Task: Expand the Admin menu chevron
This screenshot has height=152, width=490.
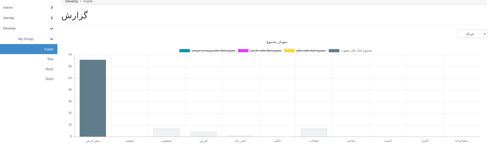Action: (52, 8)
